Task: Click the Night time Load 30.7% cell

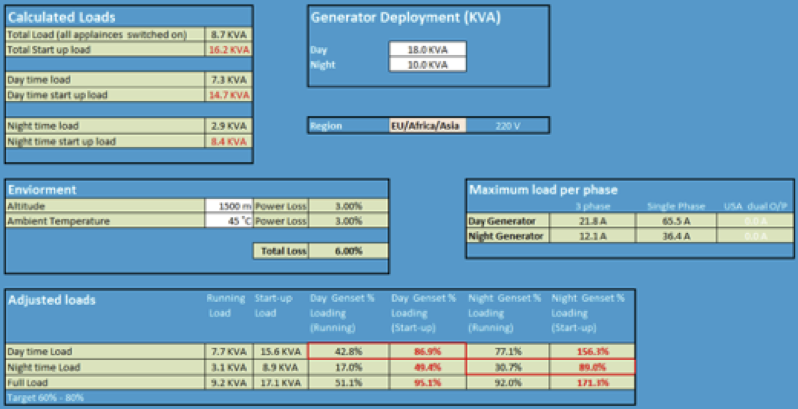Action: click(507, 367)
